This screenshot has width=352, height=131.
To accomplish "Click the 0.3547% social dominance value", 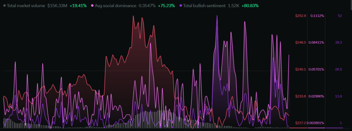I will point(147,6).
